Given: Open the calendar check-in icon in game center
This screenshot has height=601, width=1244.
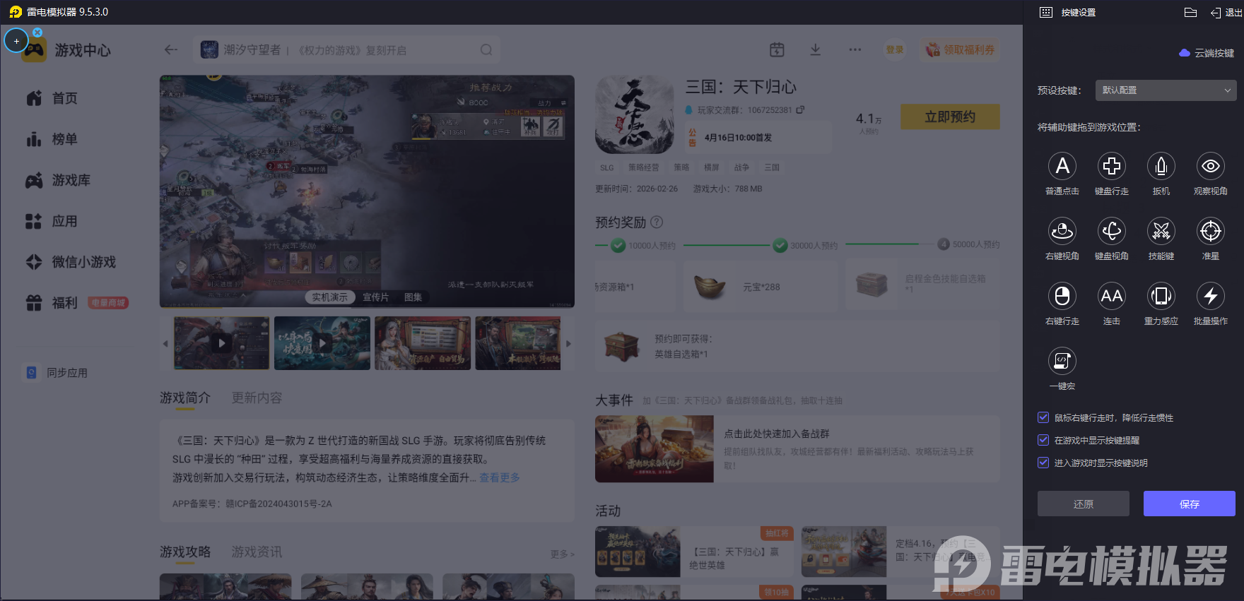Looking at the screenshot, I should click(777, 49).
